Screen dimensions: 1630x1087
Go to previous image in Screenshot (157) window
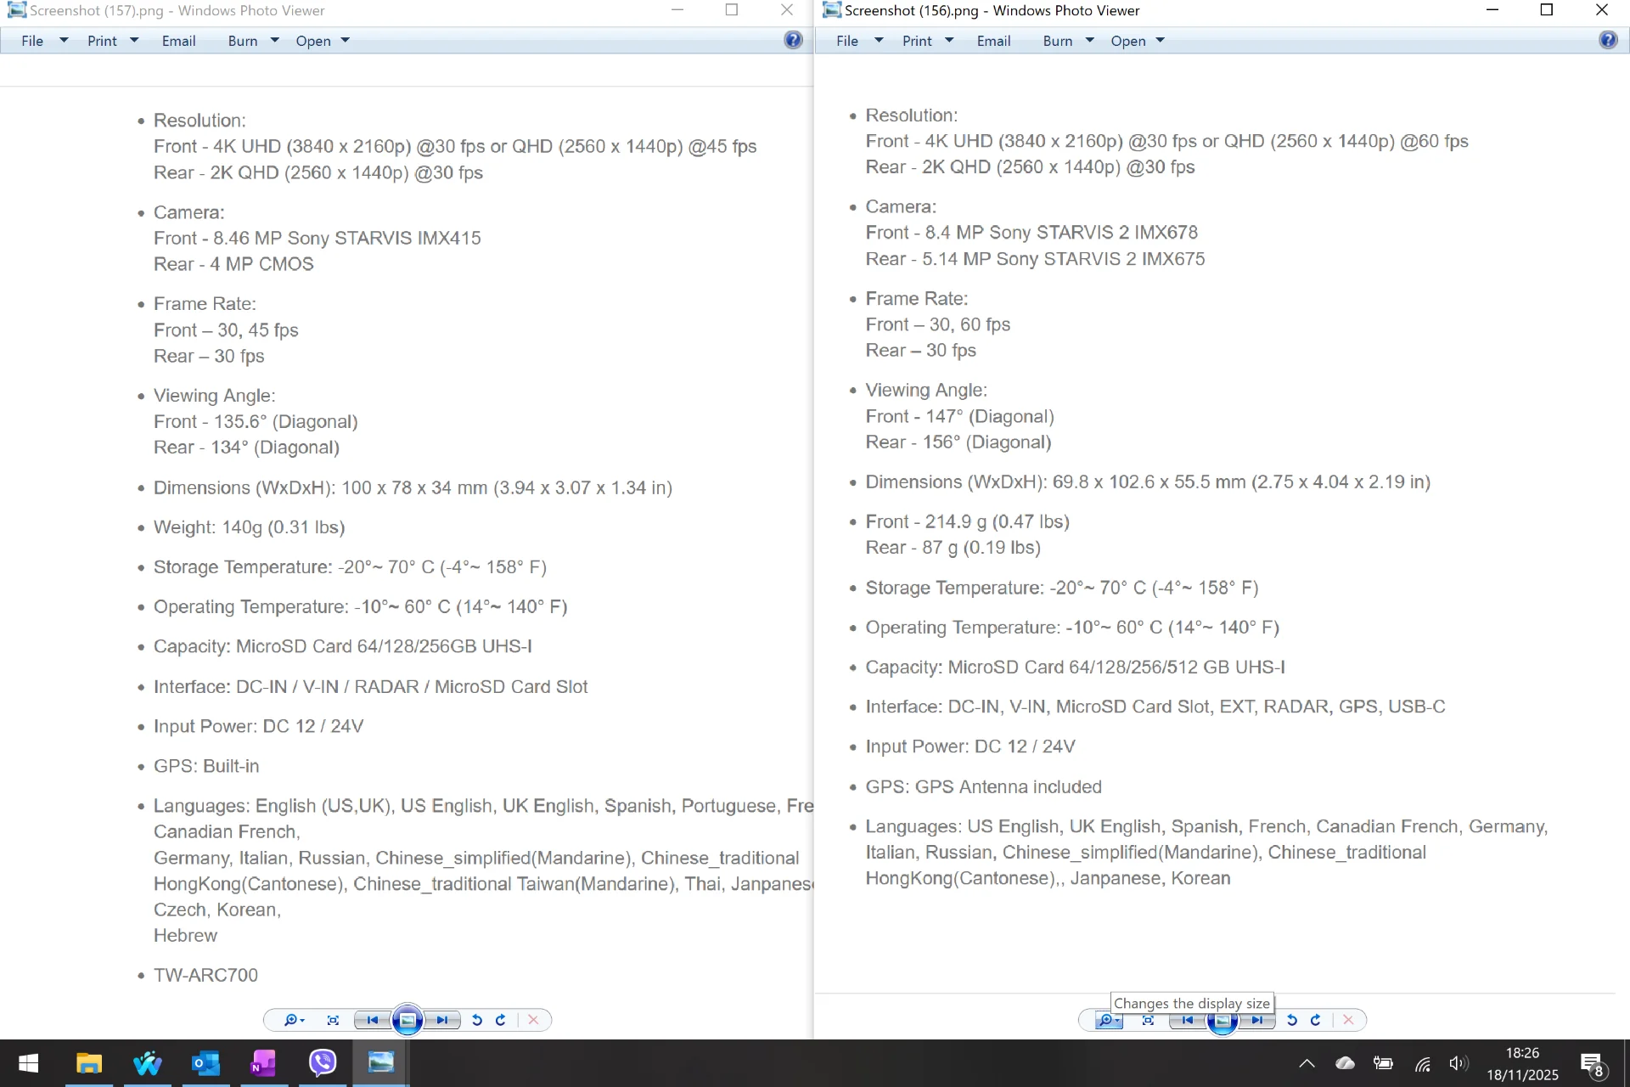click(x=372, y=1020)
